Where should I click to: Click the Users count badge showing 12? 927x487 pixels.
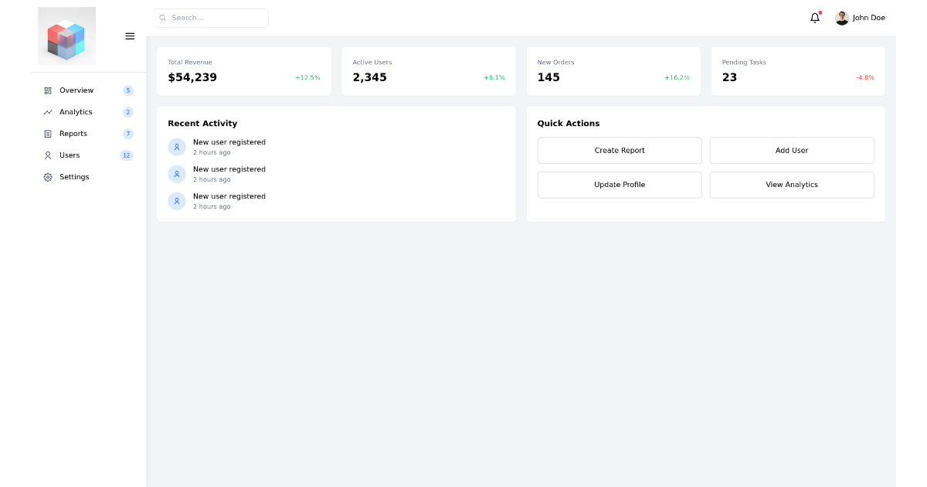(127, 155)
